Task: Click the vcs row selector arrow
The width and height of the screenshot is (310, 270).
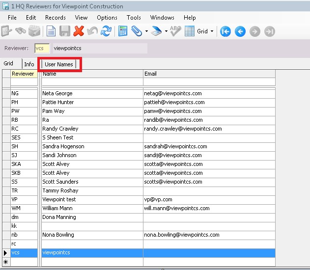Action: click(x=6, y=253)
